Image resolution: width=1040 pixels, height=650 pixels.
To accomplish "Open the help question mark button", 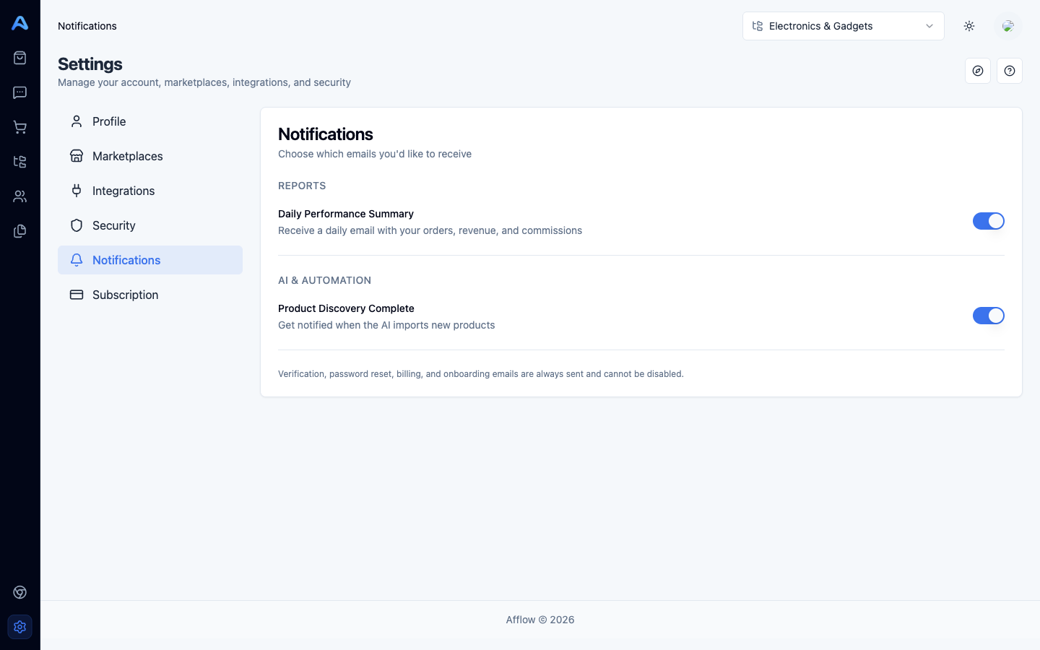I will tap(1010, 71).
